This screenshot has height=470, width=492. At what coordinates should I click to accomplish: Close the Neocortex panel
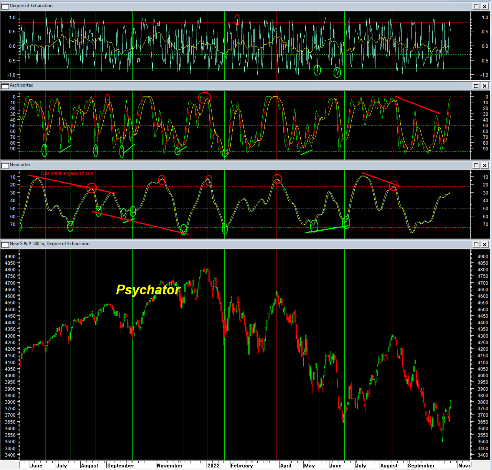(x=485, y=165)
